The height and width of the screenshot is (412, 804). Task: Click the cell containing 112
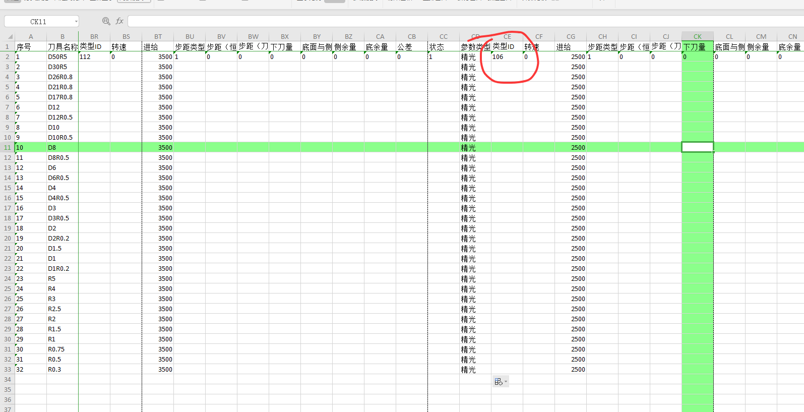tap(94, 56)
